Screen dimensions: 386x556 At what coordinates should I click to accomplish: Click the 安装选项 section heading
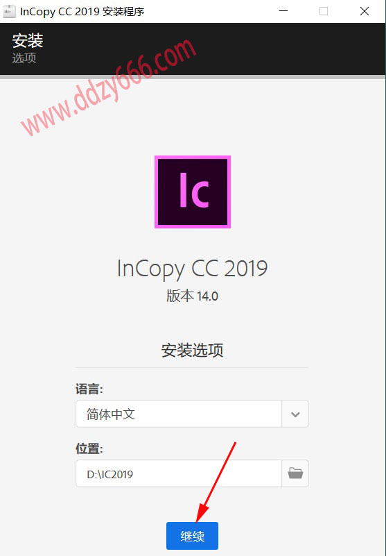(x=192, y=350)
